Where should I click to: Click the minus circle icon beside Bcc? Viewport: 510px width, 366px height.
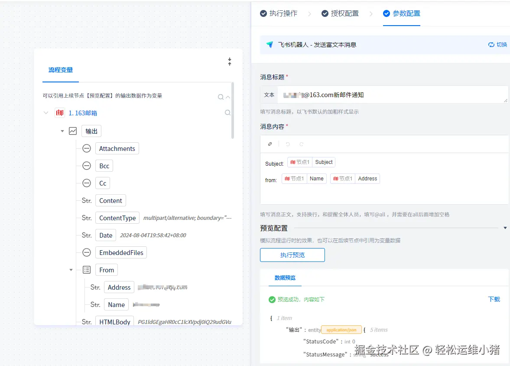[x=87, y=166]
